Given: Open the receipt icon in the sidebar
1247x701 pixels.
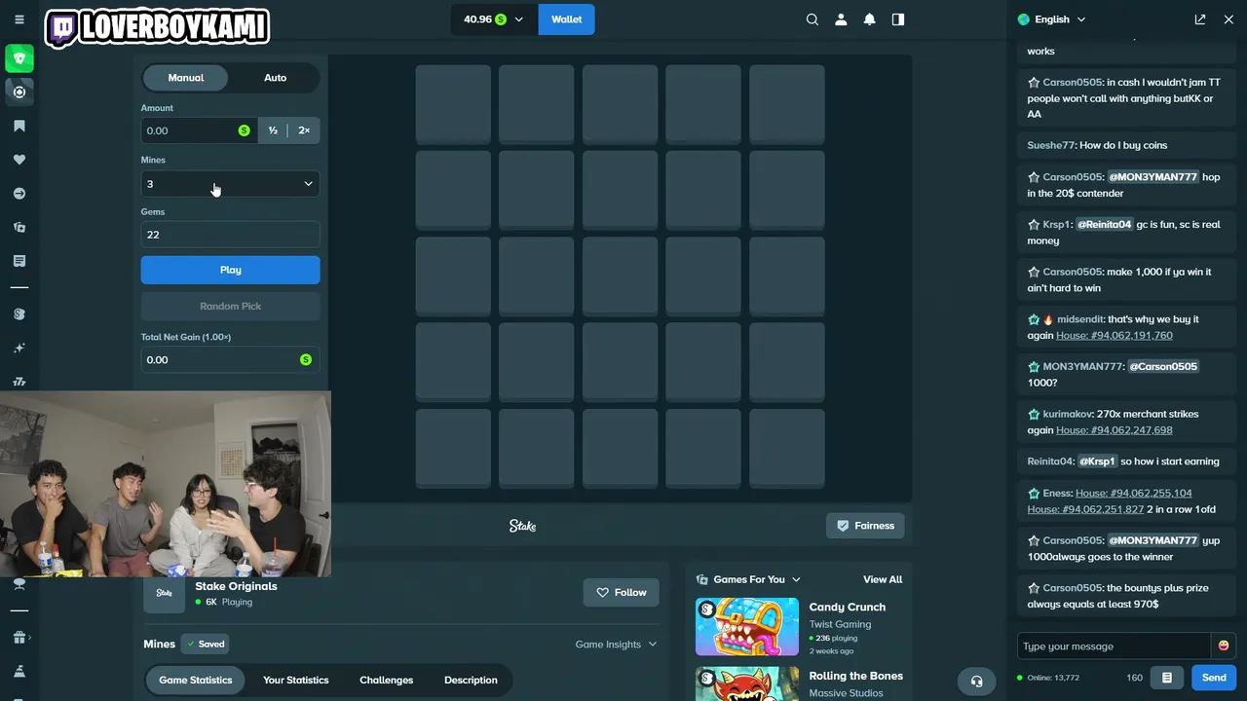Looking at the screenshot, I should click(x=19, y=261).
